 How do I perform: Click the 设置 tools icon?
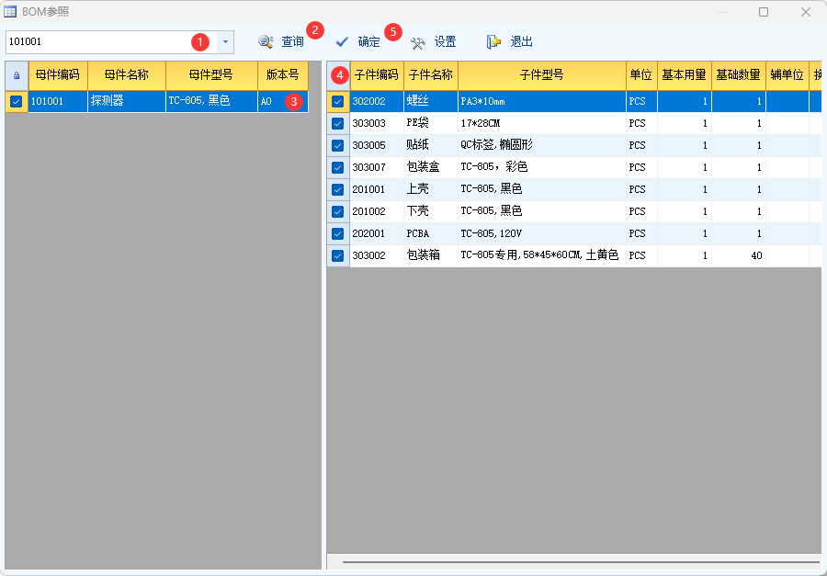click(418, 42)
